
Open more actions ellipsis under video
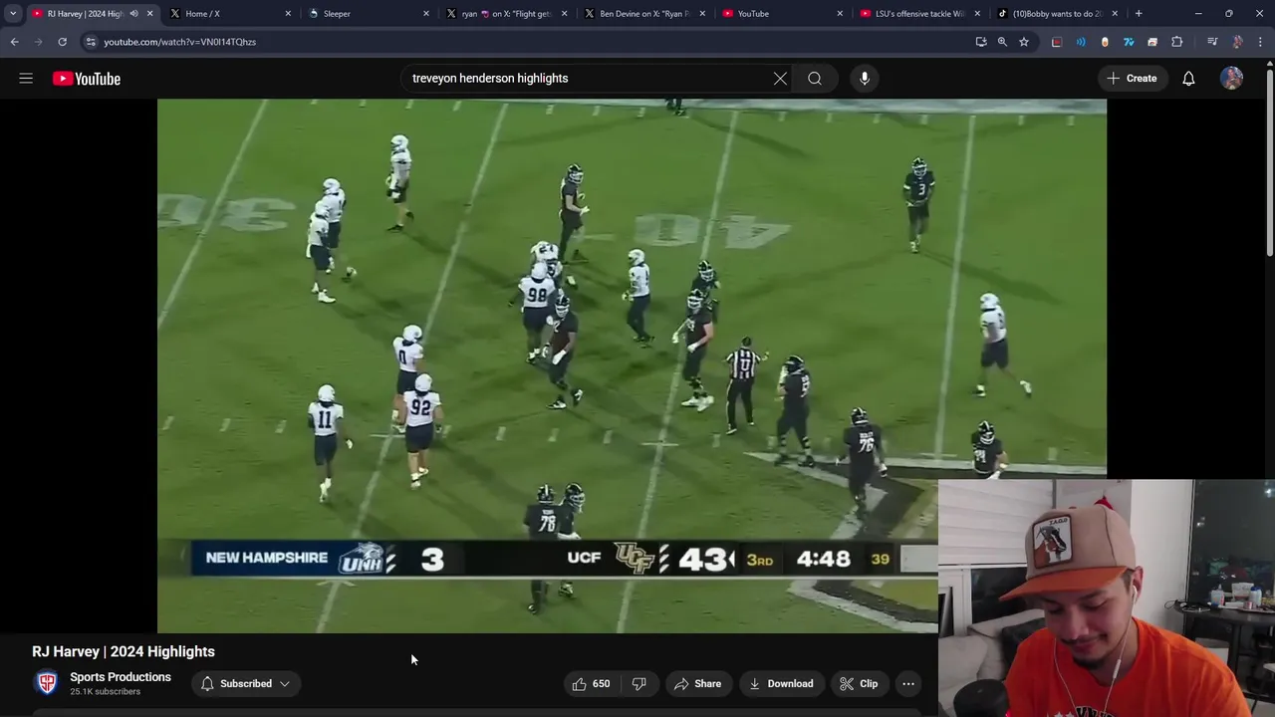(908, 683)
